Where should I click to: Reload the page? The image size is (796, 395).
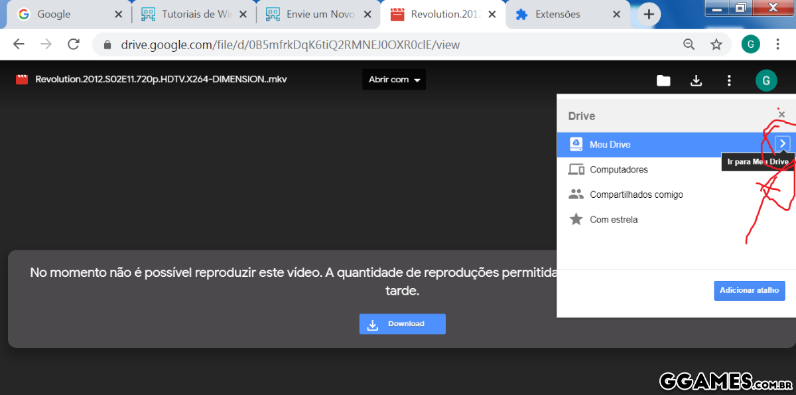point(74,44)
